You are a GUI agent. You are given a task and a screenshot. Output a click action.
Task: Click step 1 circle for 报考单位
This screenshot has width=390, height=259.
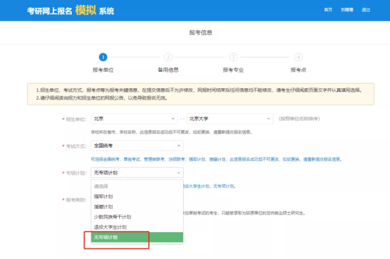(103, 57)
